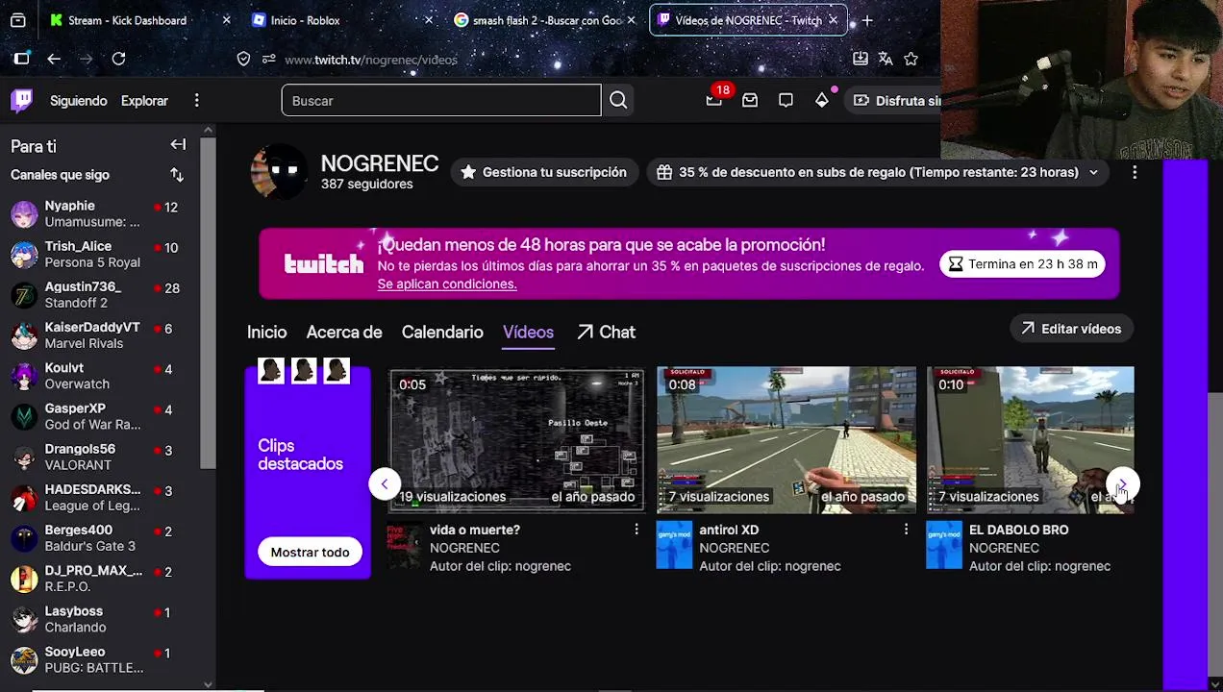The image size is (1223, 692).
Task: Focus the Buscar search field
Action: coord(440,101)
